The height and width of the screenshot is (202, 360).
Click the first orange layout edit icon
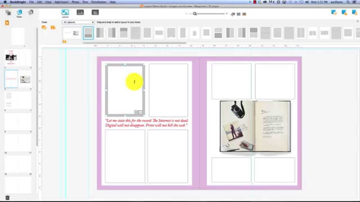point(44,27)
